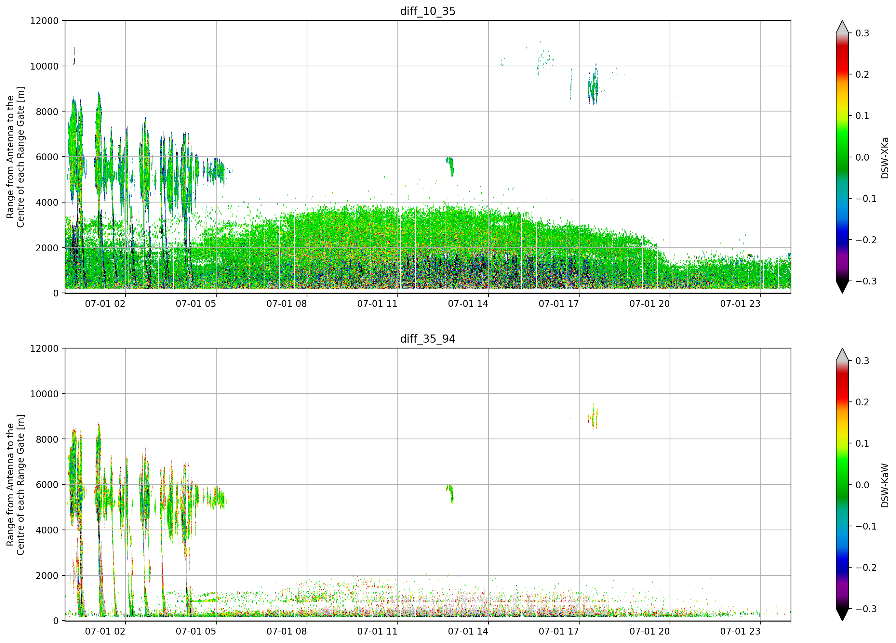Click the diff_10_35 plot title
This screenshot has height=643, width=896.
click(x=428, y=11)
